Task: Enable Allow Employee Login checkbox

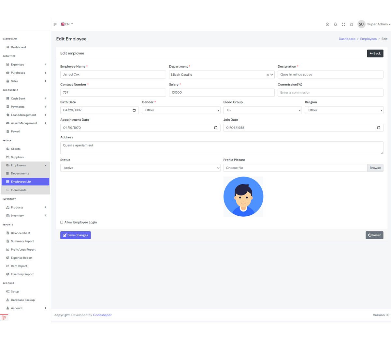Action: 62,222
